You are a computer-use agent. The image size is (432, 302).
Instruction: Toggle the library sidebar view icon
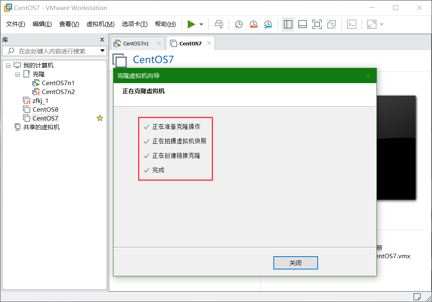(x=288, y=24)
